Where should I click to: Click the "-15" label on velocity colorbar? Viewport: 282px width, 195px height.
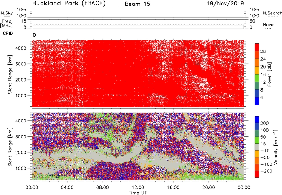pos(265,151)
